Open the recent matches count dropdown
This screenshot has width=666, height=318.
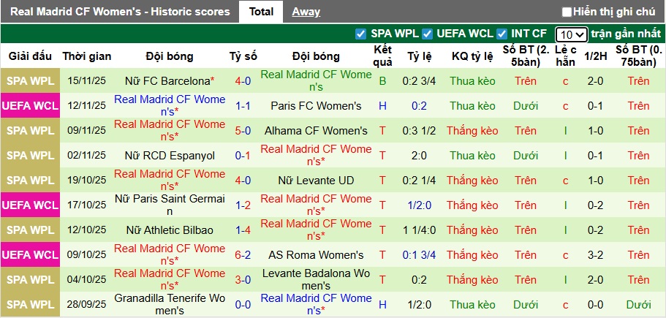pos(570,34)
